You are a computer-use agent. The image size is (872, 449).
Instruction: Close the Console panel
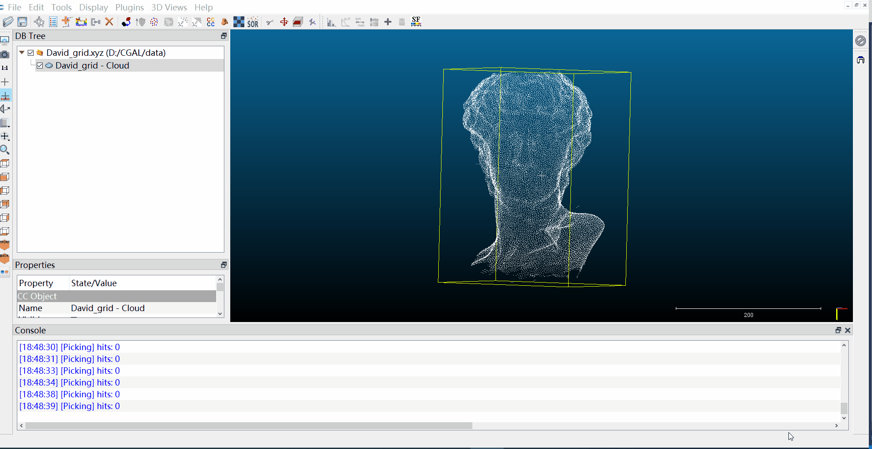[x=847, y=330]
